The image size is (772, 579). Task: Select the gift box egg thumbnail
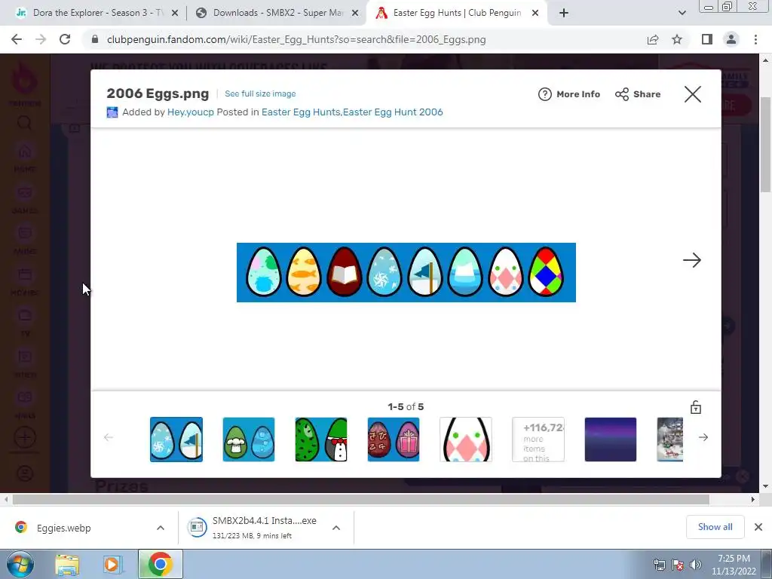[394, 440]
